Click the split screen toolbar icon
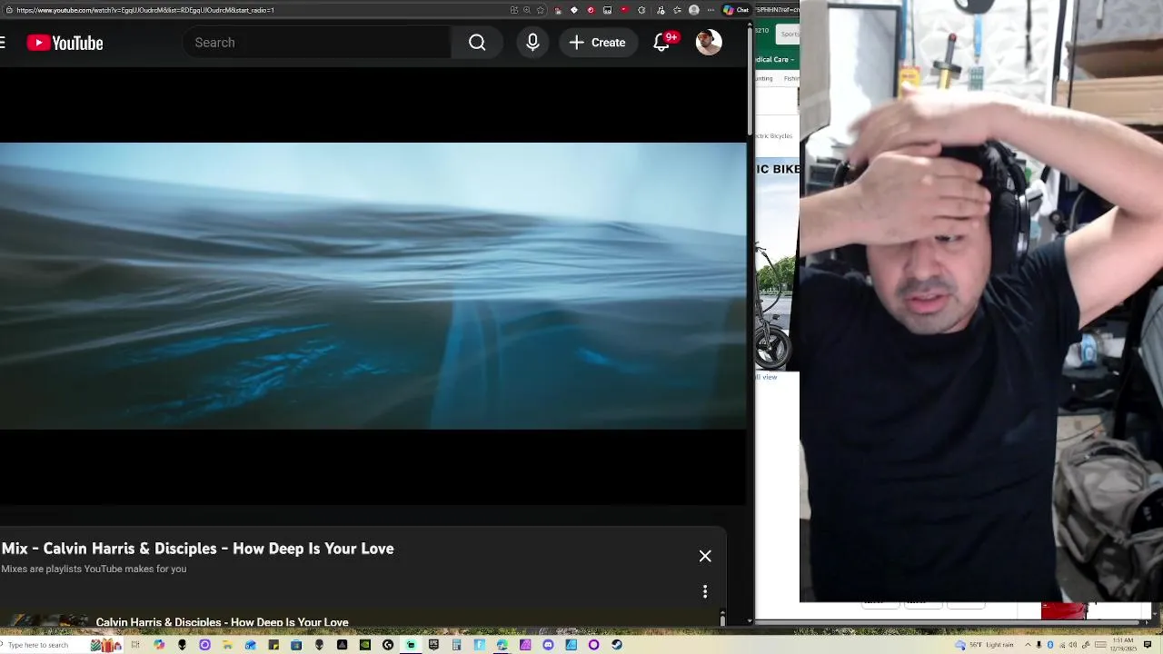 [514, 10]
